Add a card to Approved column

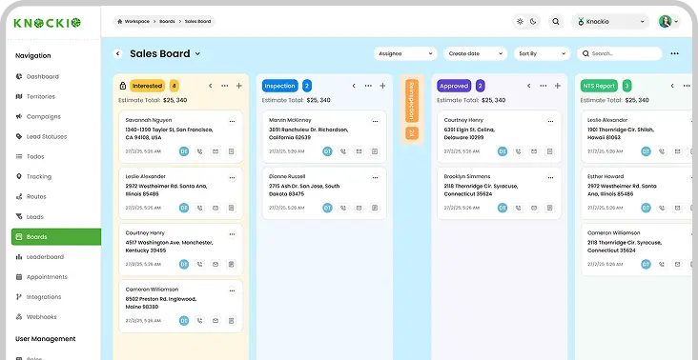[x=557, y=86]
